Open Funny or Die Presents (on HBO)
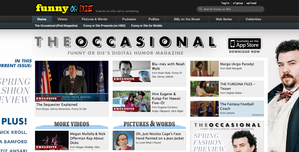This screenshot has height=152, width=299. click(x=104, y=26)
